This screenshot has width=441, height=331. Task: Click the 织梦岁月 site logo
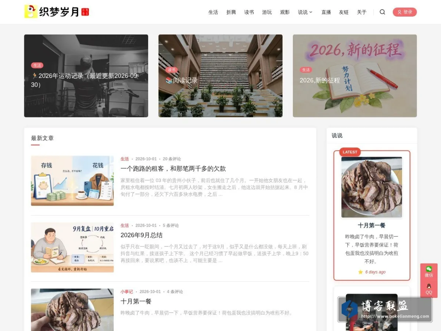57,12
